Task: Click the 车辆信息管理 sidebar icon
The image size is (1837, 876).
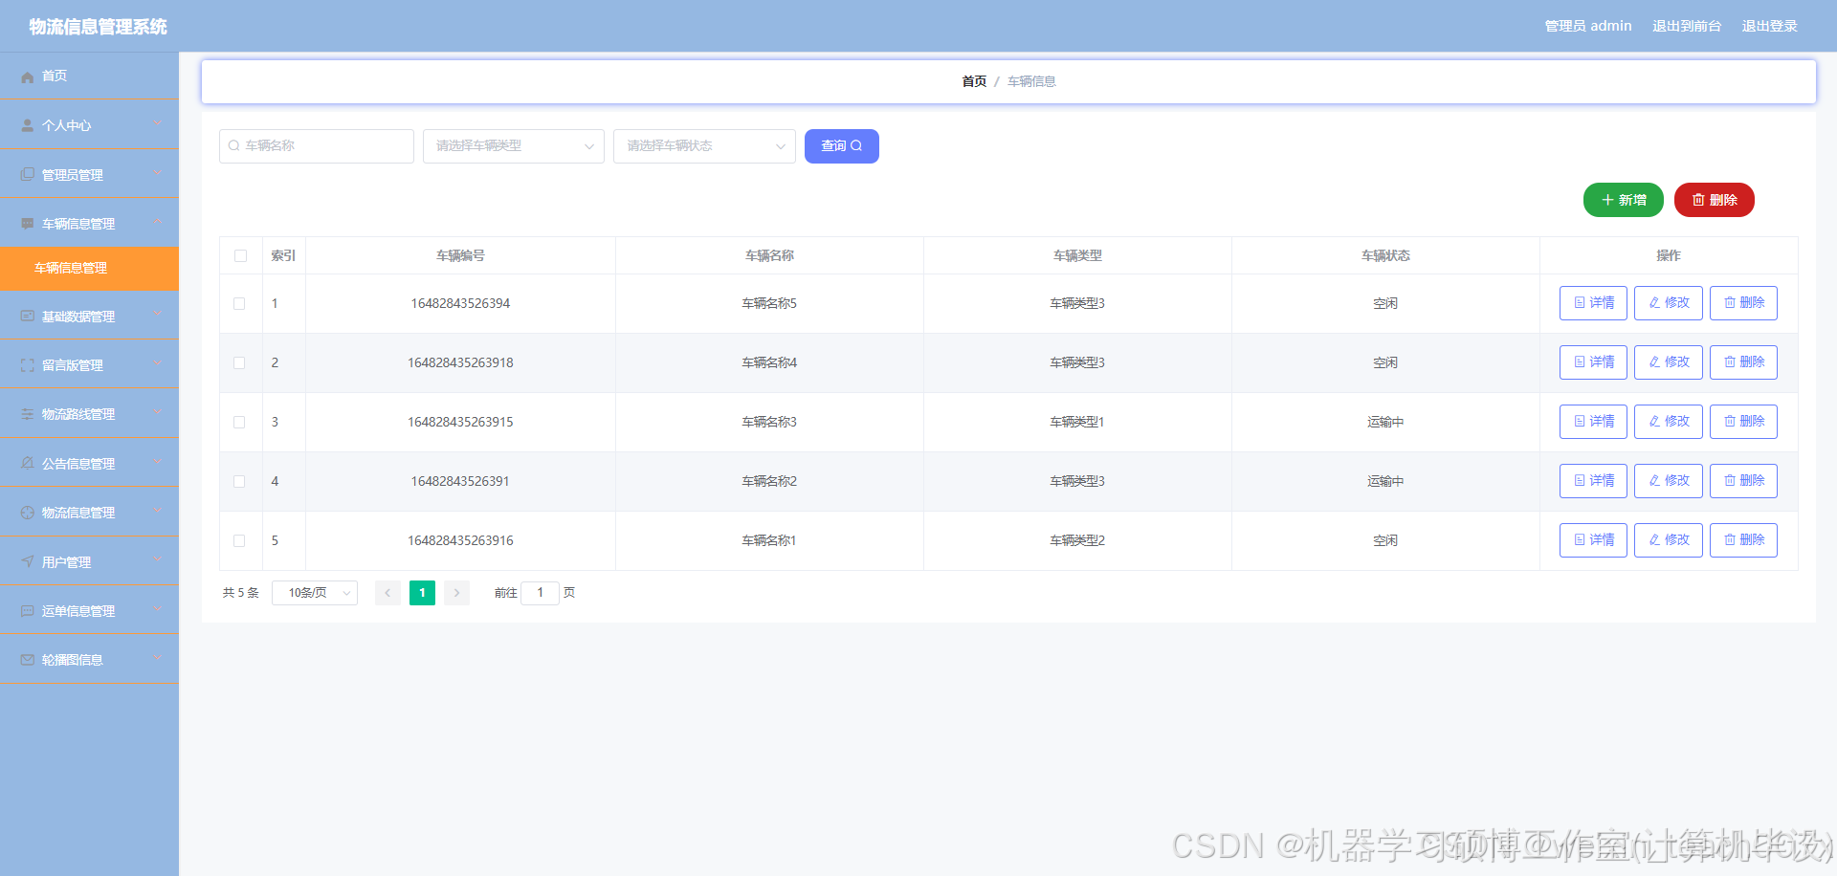Action: pyautogui.click(x=26, y=222)
